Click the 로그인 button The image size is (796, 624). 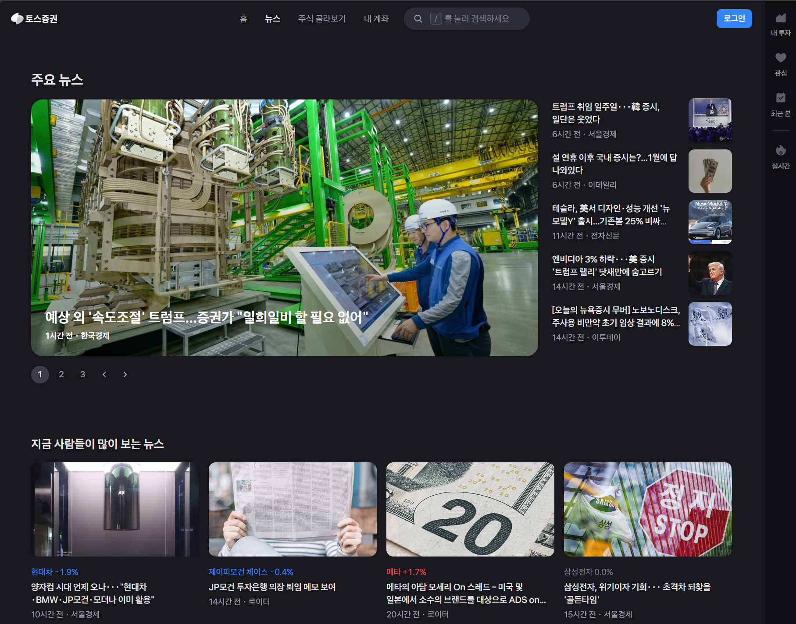point(734,18)
